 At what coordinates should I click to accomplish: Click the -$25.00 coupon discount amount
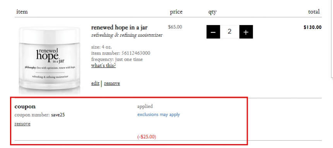[146, 137]
